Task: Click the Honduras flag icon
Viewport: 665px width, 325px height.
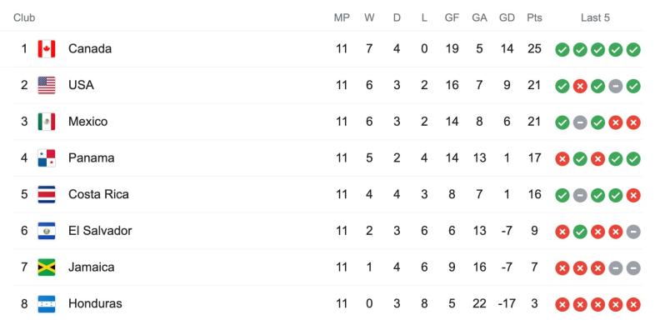Action: [47, 304]
